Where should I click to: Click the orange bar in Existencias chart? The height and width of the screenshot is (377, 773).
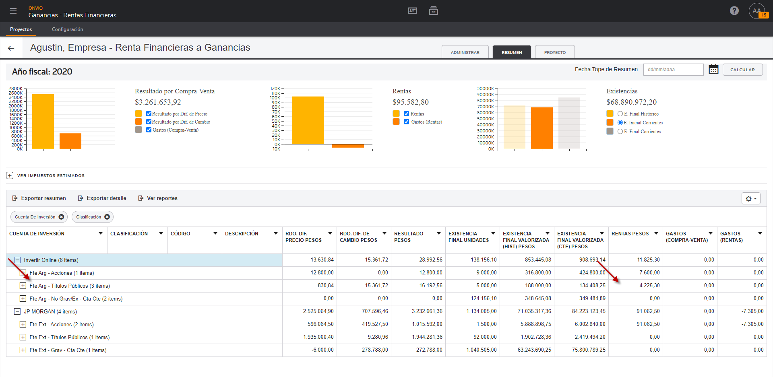coord(542,128)
